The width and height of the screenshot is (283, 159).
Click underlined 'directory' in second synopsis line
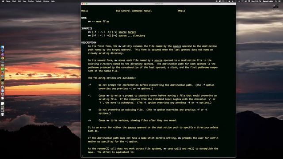point(139,36)
